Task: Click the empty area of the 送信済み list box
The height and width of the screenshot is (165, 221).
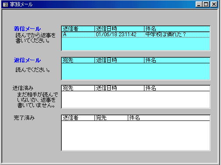Action: pos(136,100)
